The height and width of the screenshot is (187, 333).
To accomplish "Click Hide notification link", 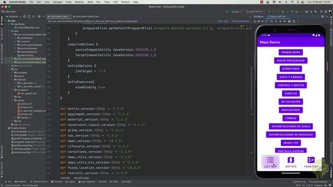I will coord(240,21).
